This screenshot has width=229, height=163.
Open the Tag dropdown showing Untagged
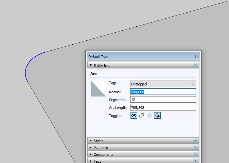click(x=163, y=84)
